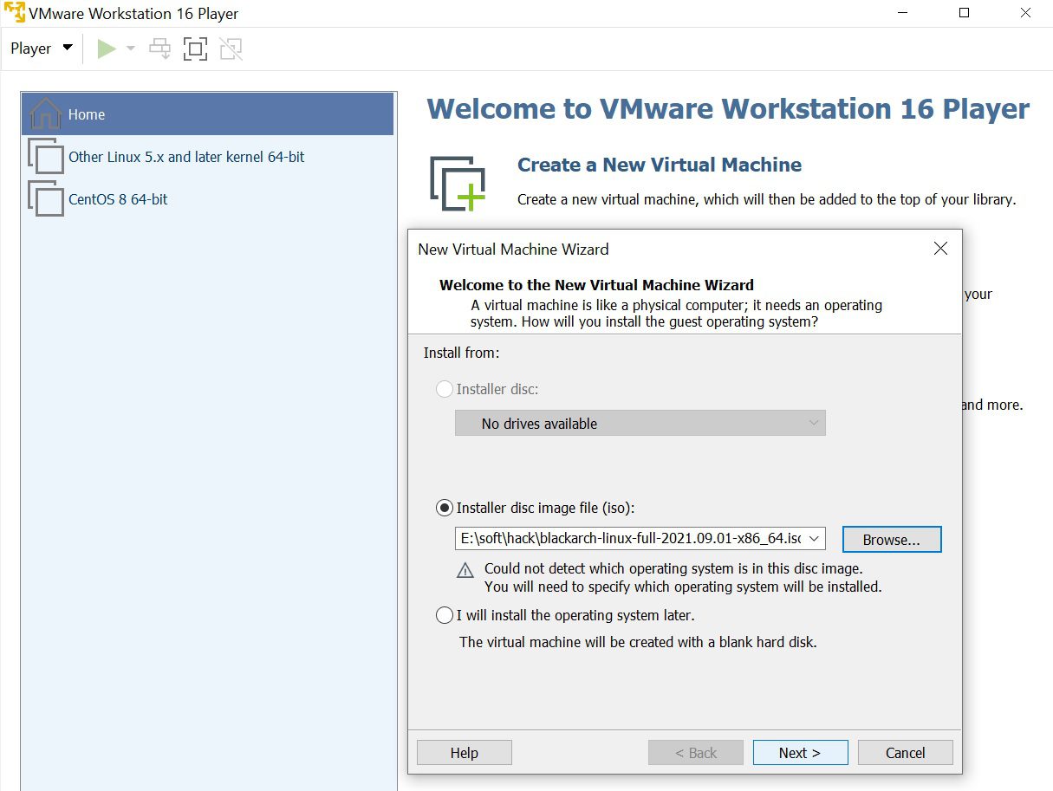Click Send Ctrl+Alt+Del toolbar icon
1053x791 pixels.
tap(159, 49)
